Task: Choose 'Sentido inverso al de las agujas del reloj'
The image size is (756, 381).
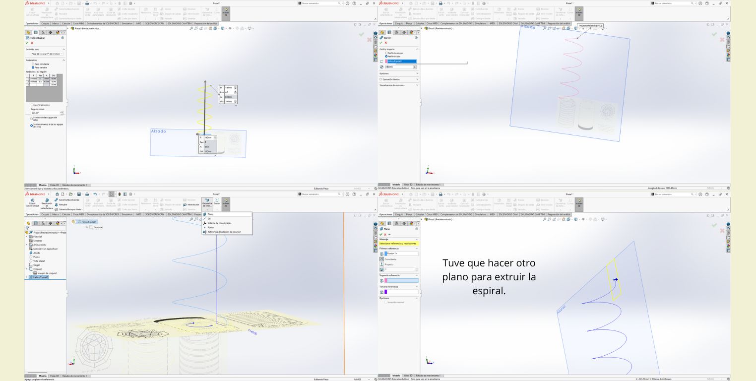Action: click(31, 126)
